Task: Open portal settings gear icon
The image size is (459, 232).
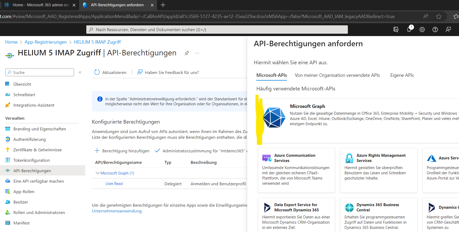Action: (x=422, y=30)
